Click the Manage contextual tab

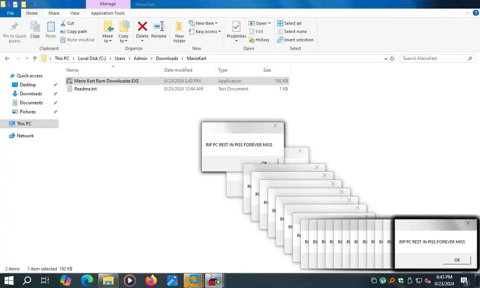click(108, 4)
